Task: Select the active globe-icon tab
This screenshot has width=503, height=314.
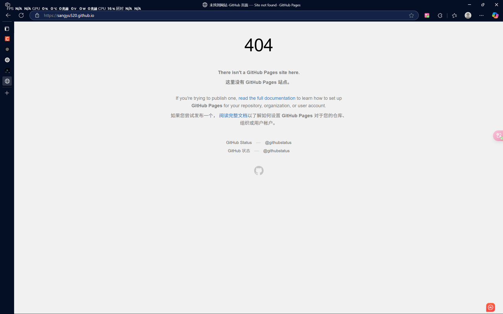Action: pos(7,81)
